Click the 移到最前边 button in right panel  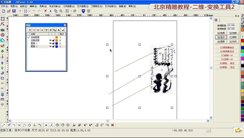click(227, 47)
